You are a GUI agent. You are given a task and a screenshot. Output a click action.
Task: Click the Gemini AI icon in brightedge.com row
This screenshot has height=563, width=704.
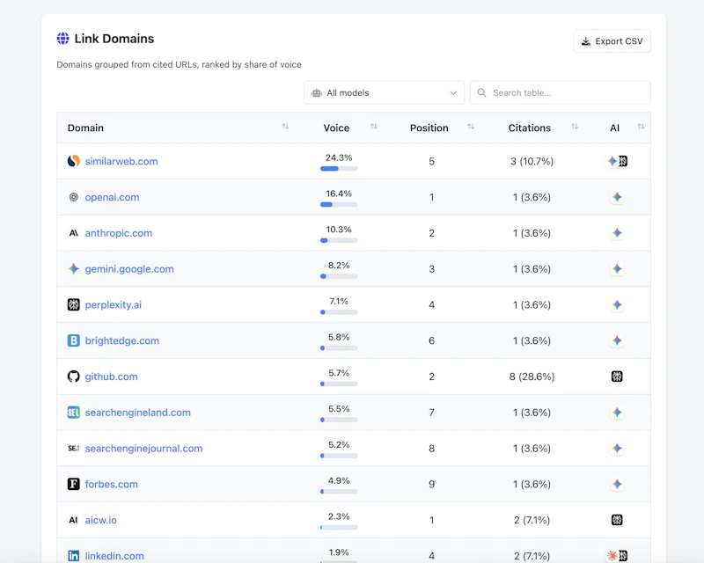coord(618,340)
